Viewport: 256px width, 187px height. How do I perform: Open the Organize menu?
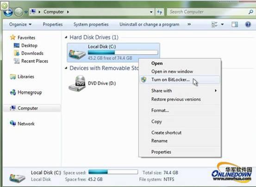point(20,25)
